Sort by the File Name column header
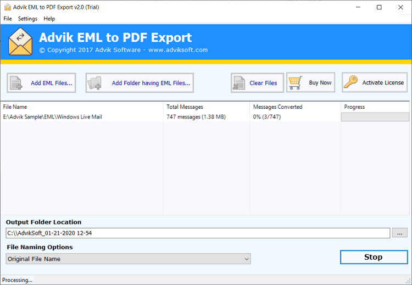The height and width of the screenshot is (285, 412). pos(82,107)
